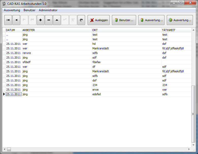
Task: Refresh the data with the circular arrow
Action: click(x=81, y=20)
